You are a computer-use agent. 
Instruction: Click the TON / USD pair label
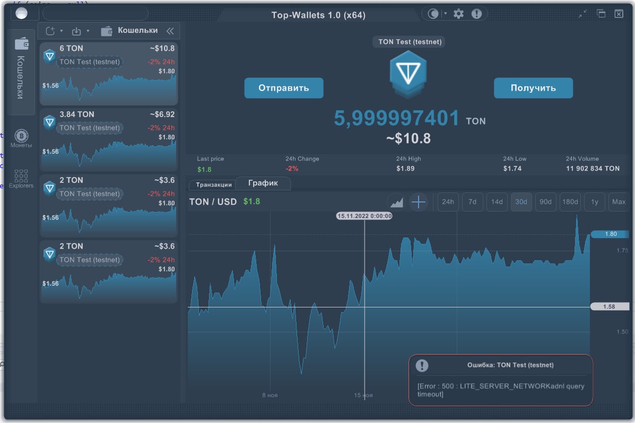(213, 201)
